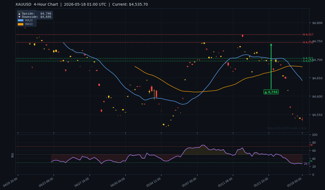This screenshot has height=190, width=325.
Task: Click the 05/07 00:00 date label
Action: (x=190, y=182)
